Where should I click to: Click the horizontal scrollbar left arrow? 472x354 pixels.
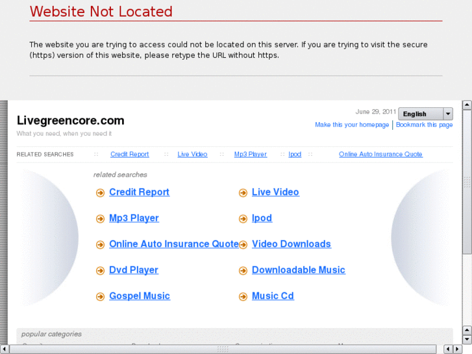(x=4, y=349)
